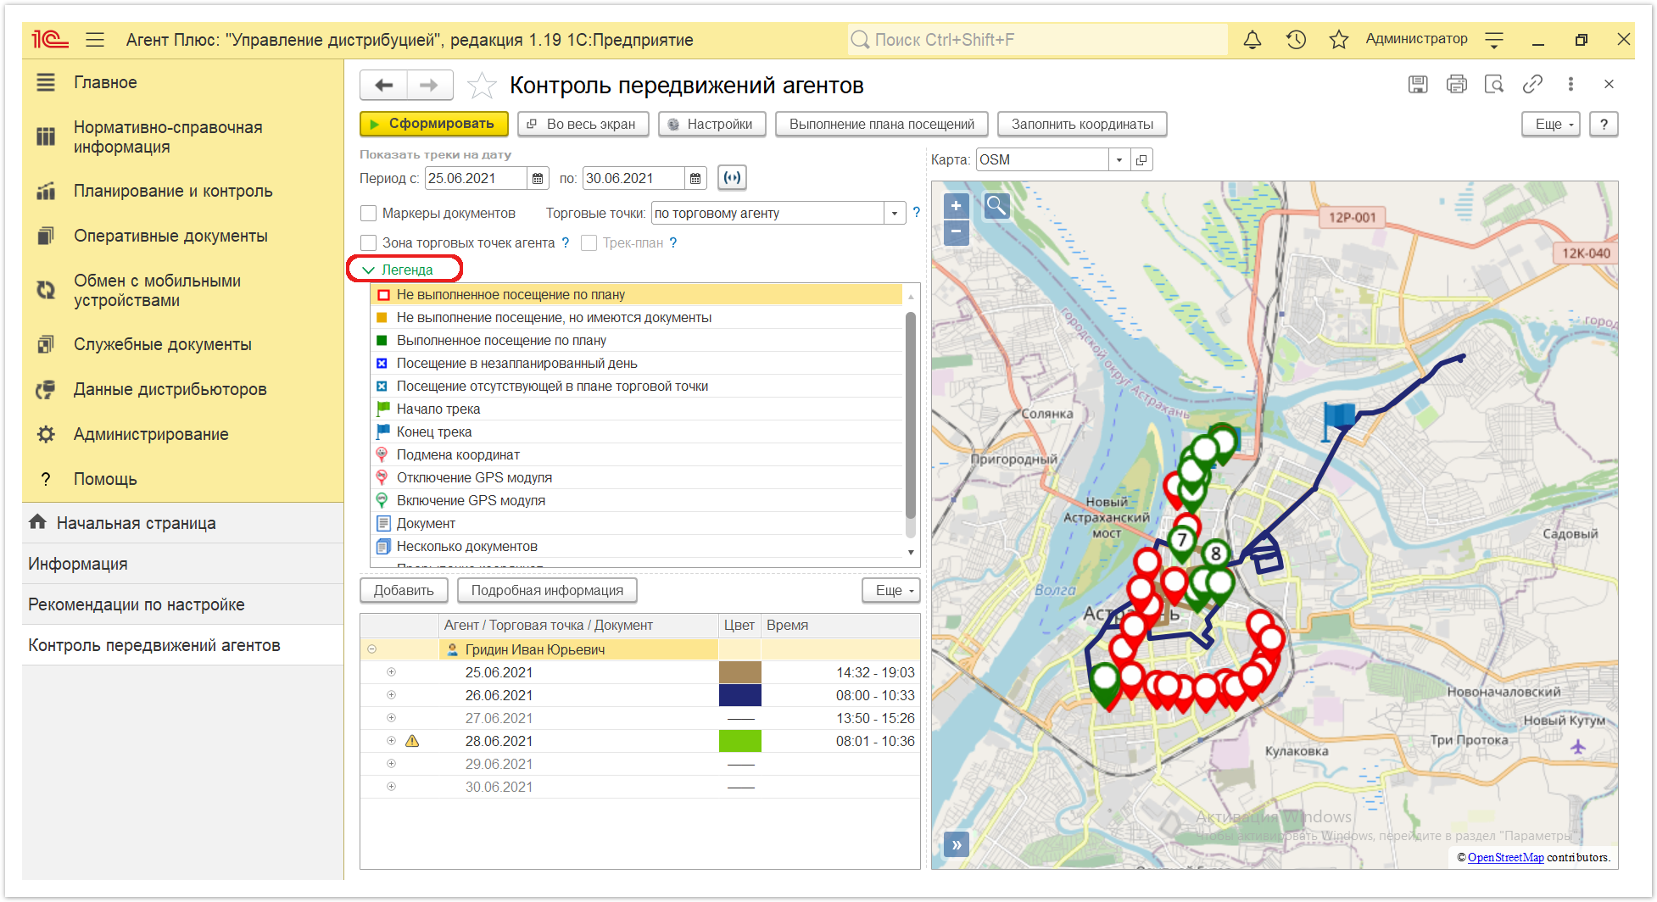This screenshot has height=902, width=1657.
Task: Expand the 26.06.2021 row
Action: tap(391, 695)
